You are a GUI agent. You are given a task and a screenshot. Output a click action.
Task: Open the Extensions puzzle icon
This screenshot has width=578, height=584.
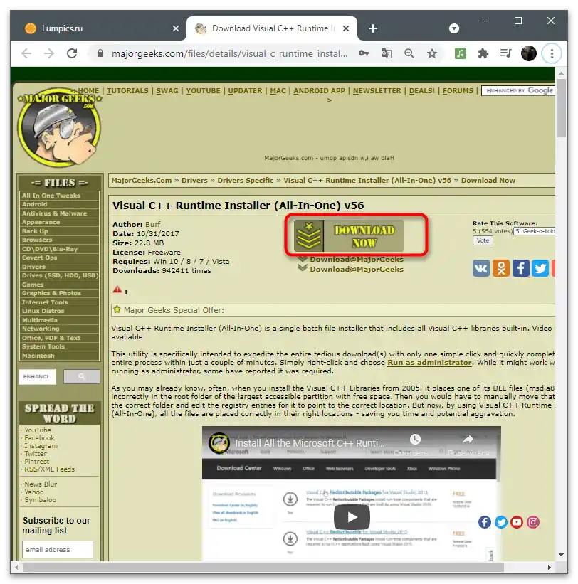coord(483,53)
